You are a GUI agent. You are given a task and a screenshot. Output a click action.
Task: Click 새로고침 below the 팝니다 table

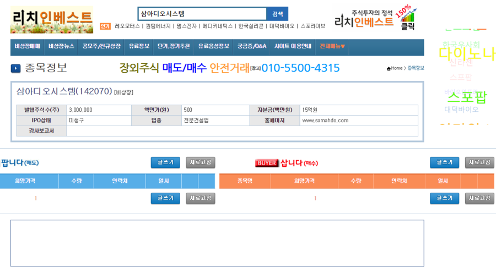click(x=201, y=198)
